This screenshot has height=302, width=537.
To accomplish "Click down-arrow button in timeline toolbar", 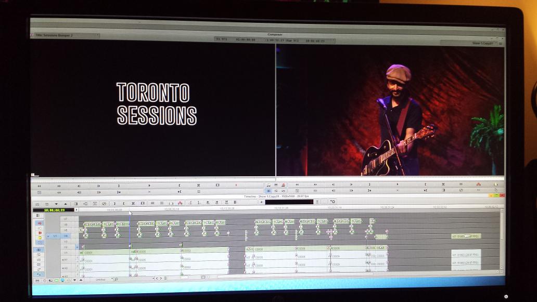I will [x=57, y=204].
